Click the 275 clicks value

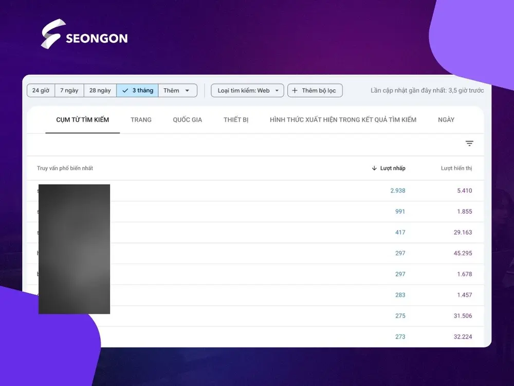click(x=400, y=316)
